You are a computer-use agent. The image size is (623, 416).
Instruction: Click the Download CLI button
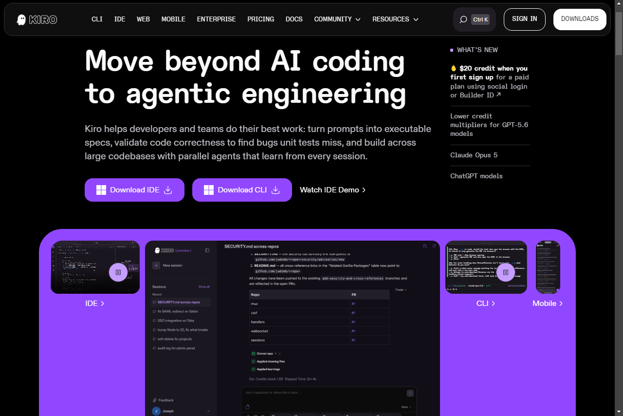242,190
